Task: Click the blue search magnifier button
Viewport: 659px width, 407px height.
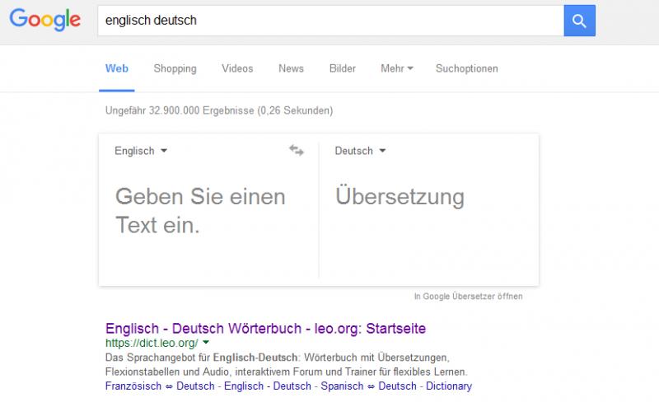Action: click(580, 21)
